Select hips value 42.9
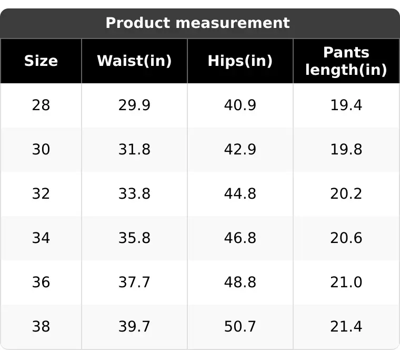 240,150
